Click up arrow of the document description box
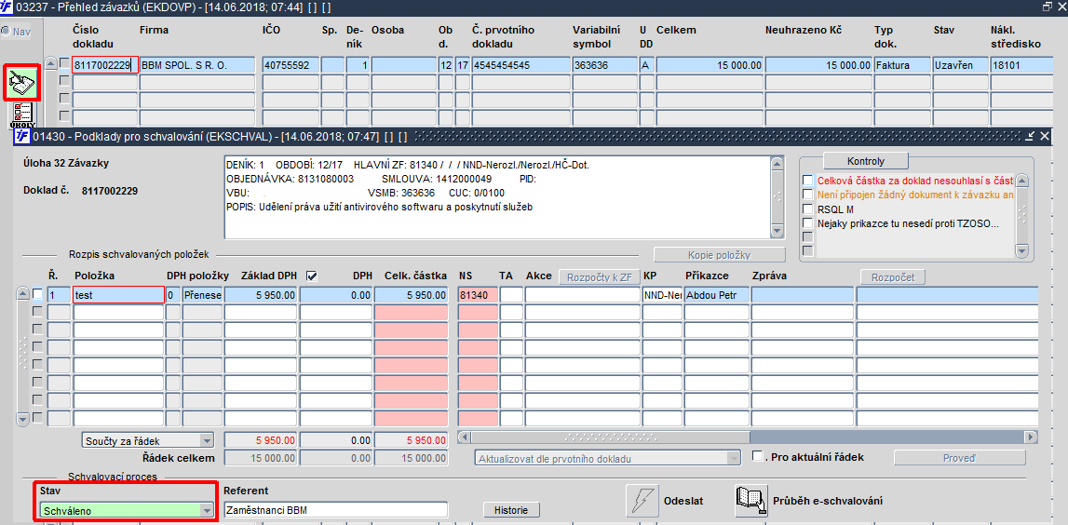The height and width of the screenshot is (525, 1068). [x=777, y=164]
